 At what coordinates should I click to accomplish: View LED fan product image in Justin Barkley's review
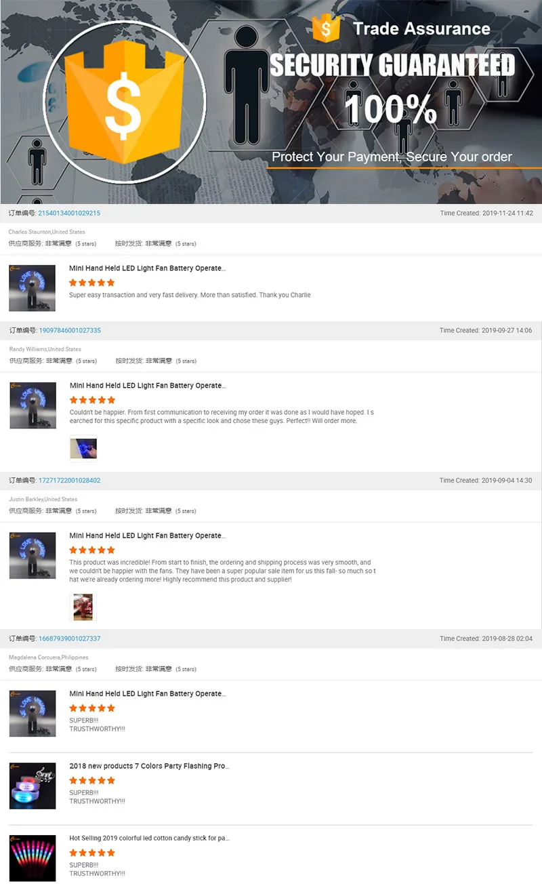point(33,555)
